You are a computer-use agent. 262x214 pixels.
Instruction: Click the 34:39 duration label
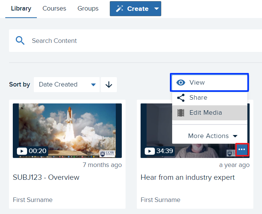[165, 151]
